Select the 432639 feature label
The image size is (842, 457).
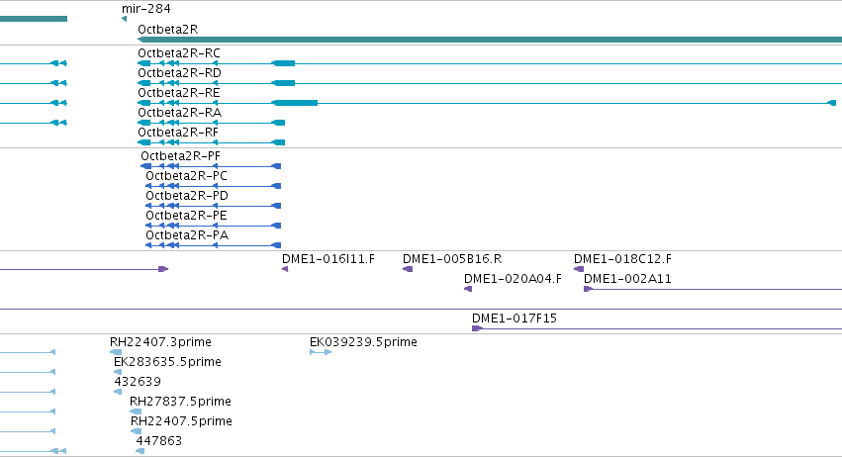138,383
